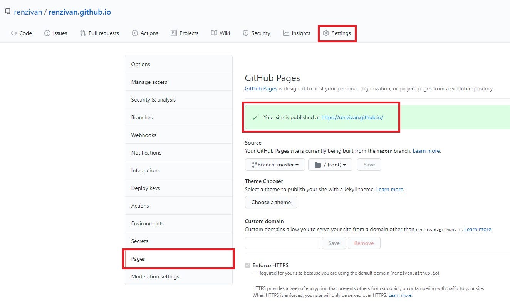Select the Settings tab

[x=337, y=33]
